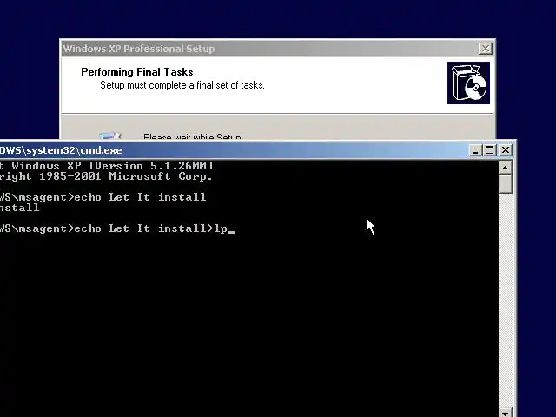556x417 pixels.
Task: Close the Windows XP Professional Setup dialog
Action: pos(485,49)
